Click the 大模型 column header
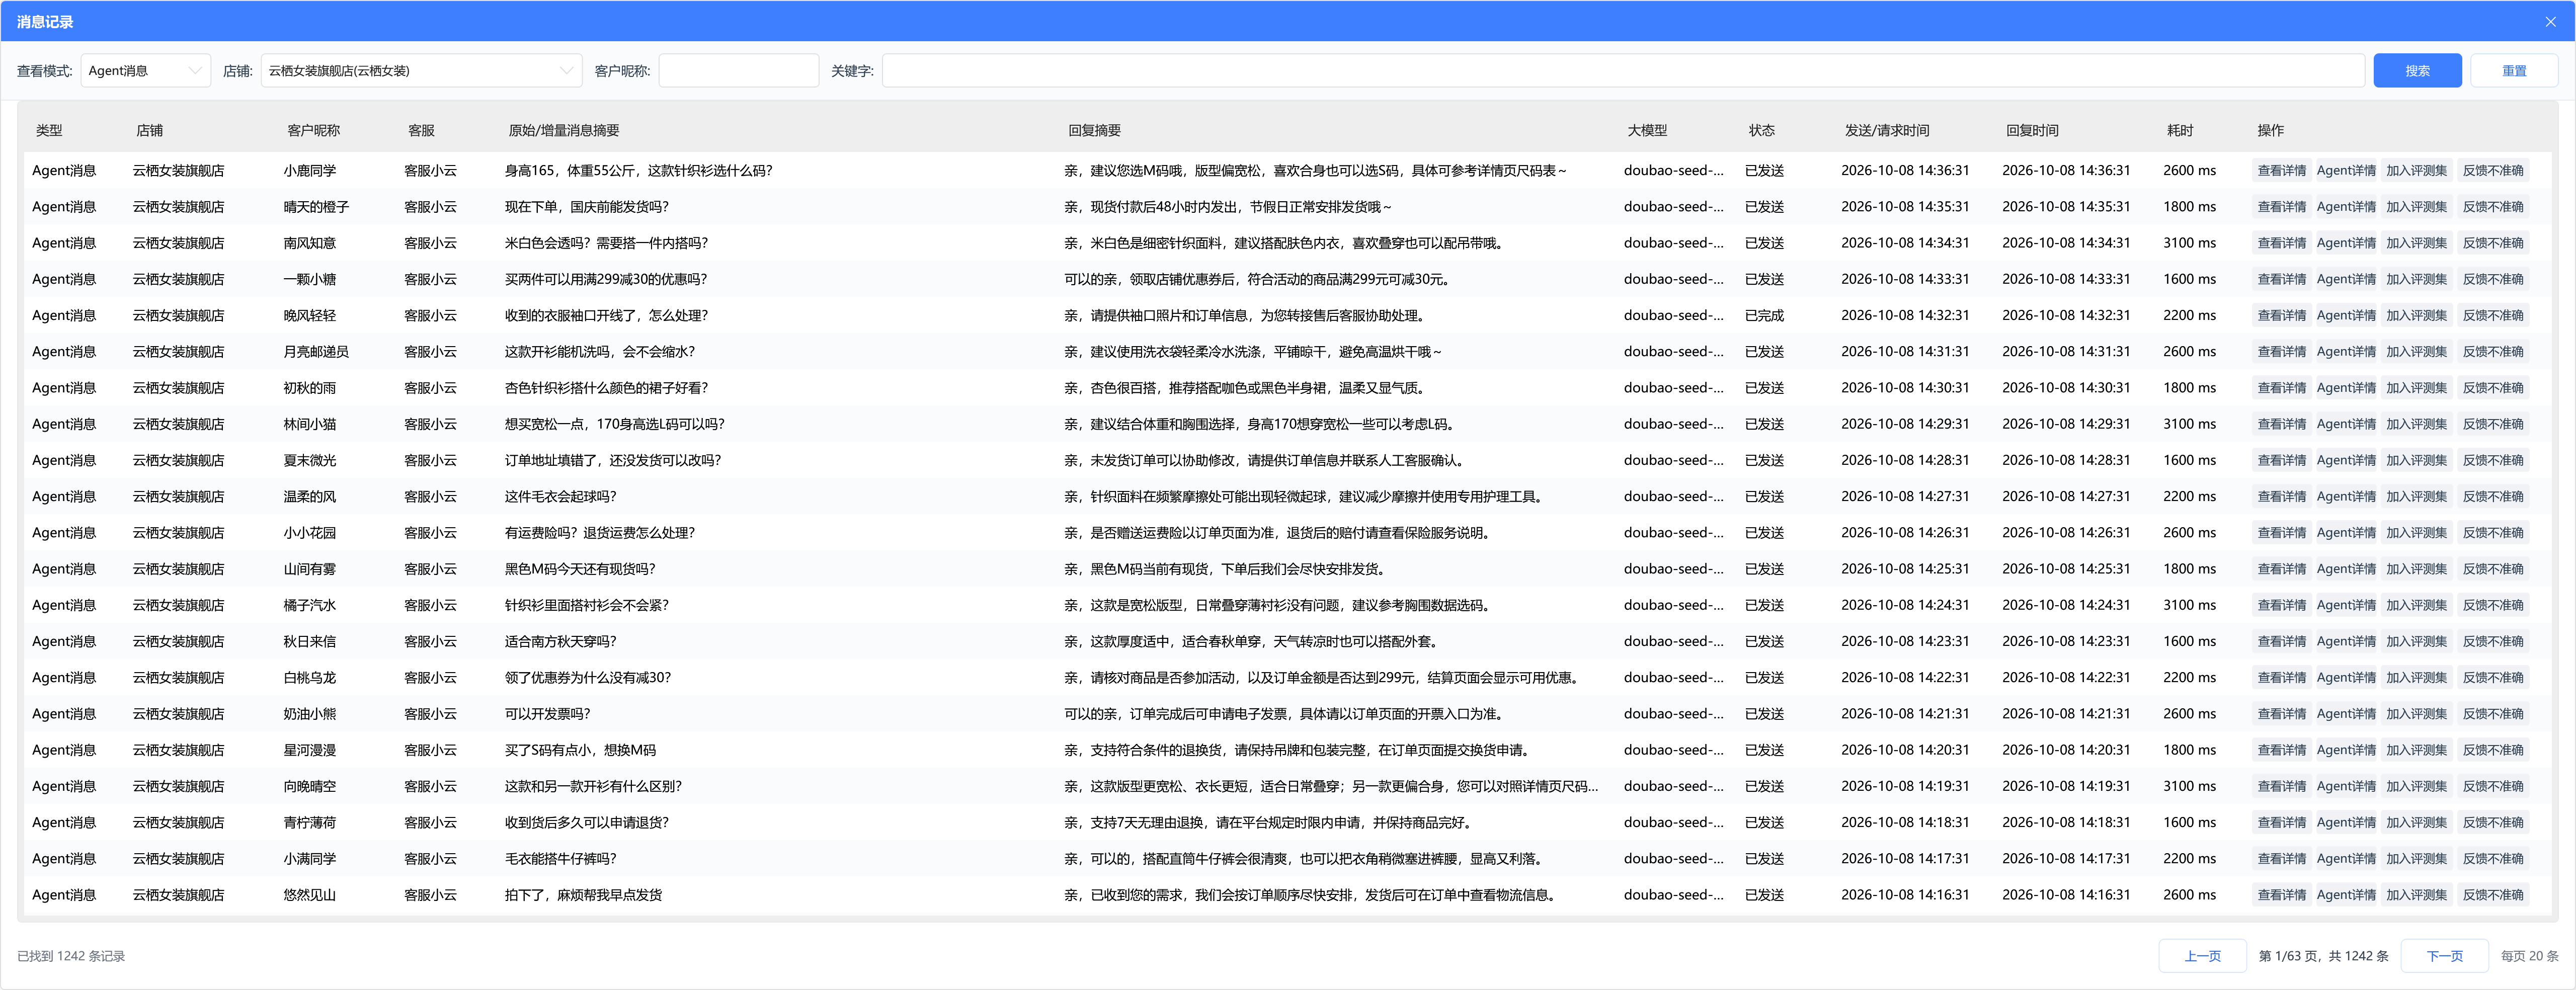 pos(1647,131)
